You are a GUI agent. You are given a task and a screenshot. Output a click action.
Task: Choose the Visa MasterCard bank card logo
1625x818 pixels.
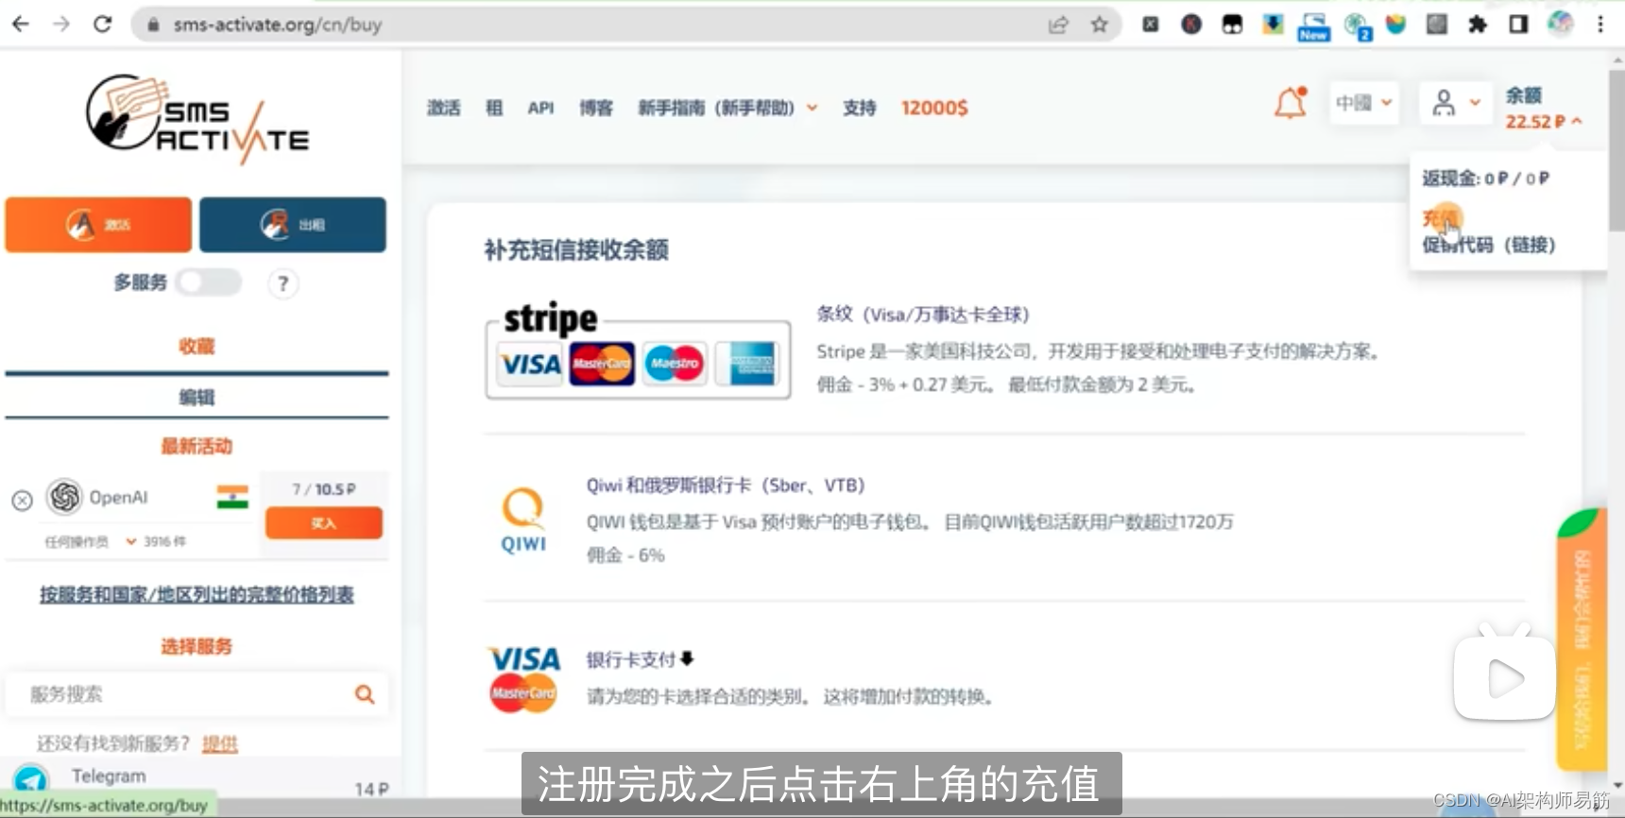[x=523, y=679]
